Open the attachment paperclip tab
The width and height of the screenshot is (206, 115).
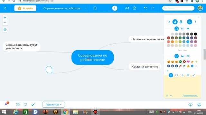[188, 75]
